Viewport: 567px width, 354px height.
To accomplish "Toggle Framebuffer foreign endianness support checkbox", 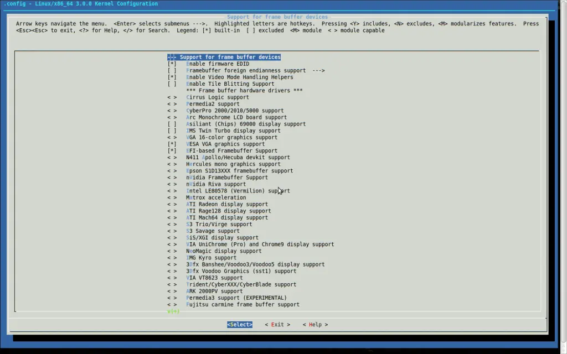I will [172, 70].
